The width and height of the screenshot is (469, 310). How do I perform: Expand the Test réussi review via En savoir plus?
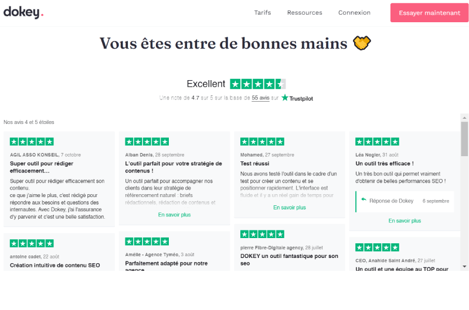tap(290, 208)
